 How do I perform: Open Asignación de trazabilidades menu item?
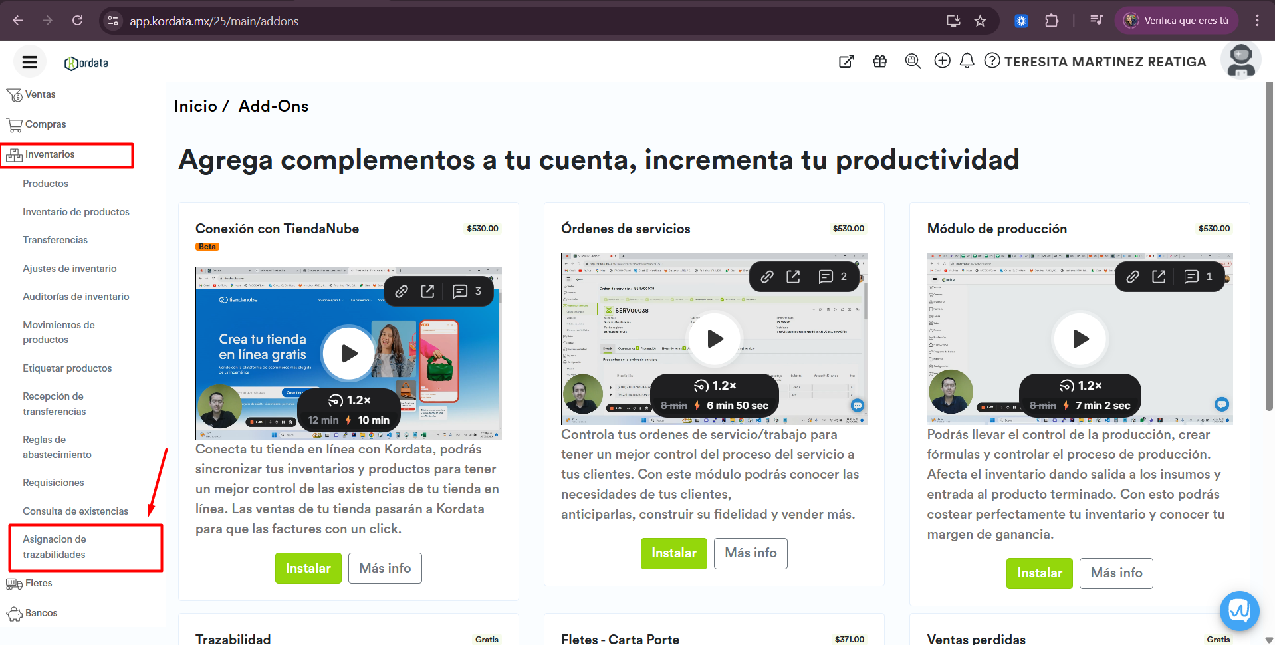coord(55,547)
